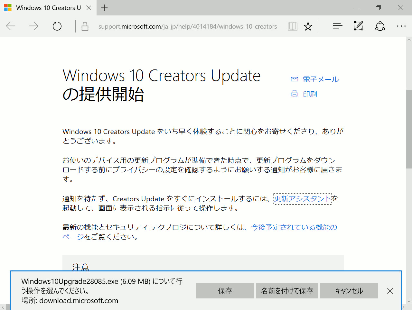Restore down the Edge window
The height and width of the screenshot is (310, 412).
tap(378, 8)
